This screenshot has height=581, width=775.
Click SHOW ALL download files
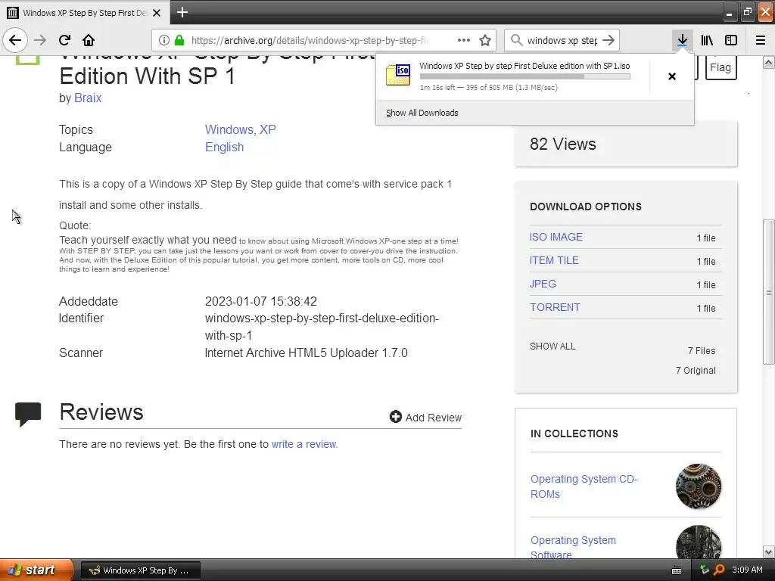pos(552,346)
